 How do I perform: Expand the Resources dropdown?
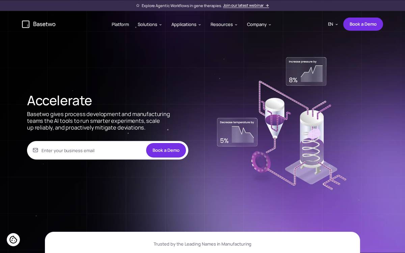coord(224,24)
